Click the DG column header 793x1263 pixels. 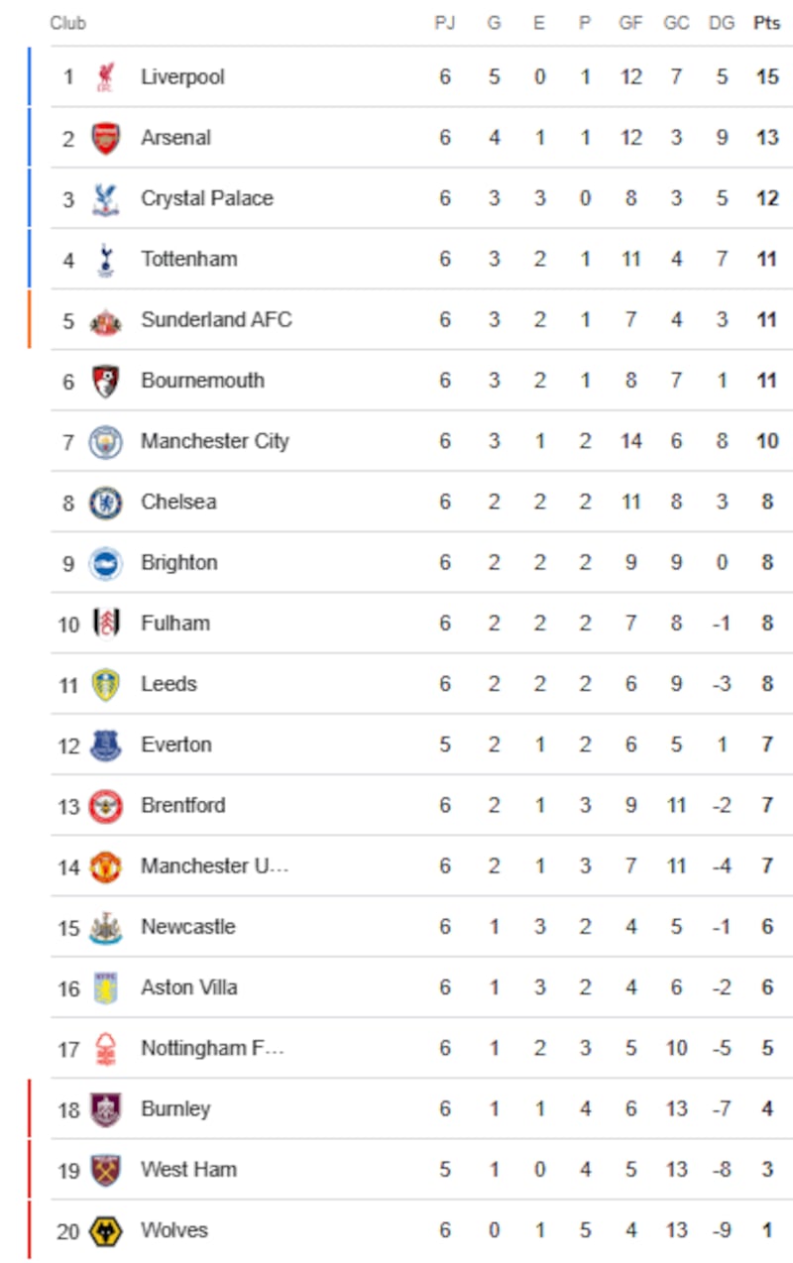(x=722, y=23)
